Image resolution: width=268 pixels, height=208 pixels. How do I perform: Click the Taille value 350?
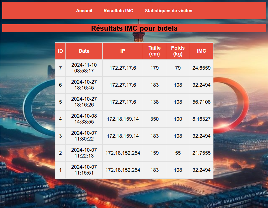[x=154, y=119]
